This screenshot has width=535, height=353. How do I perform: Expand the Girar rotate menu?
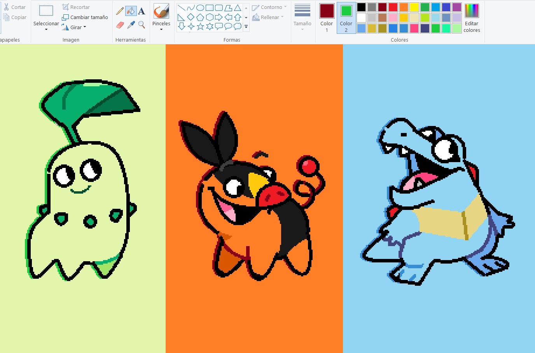pos(74,27)
